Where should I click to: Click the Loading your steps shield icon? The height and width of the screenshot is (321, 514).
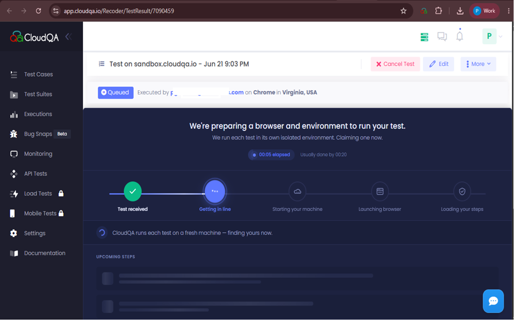pos(462,192)
